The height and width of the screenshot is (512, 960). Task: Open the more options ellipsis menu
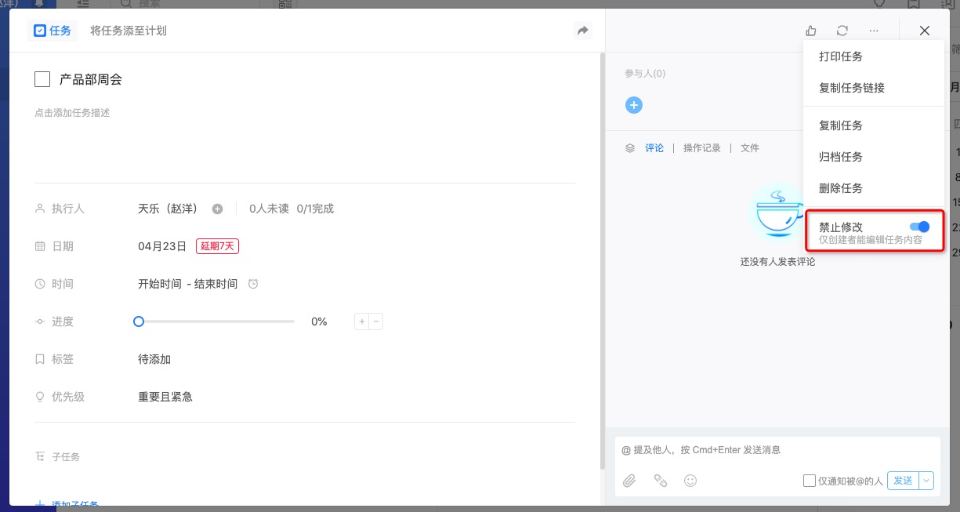[x=874, y=31]
